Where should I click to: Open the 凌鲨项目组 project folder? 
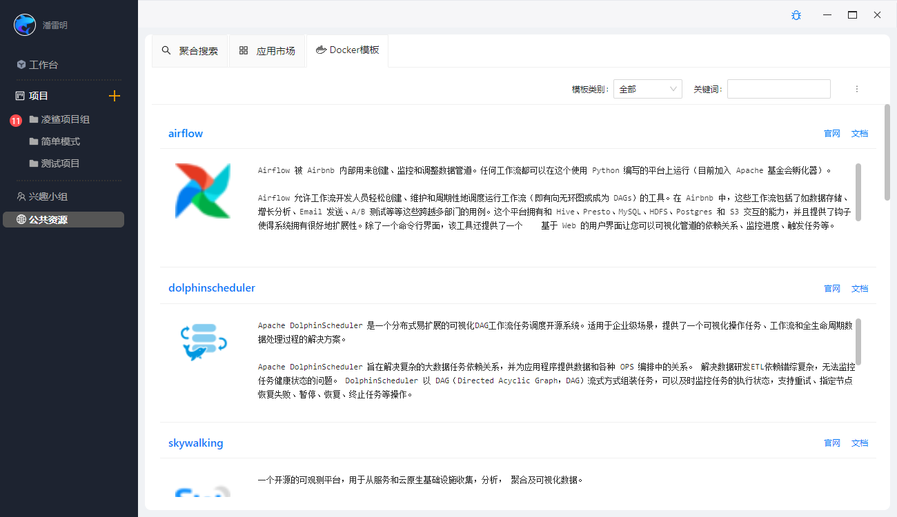[65, 119]
